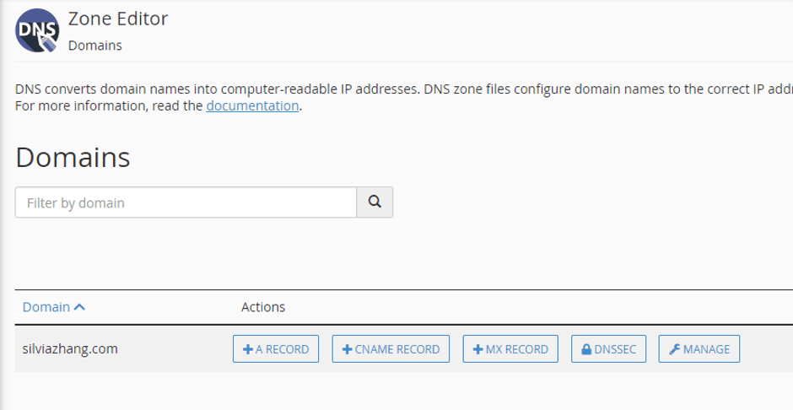
Task: Add a CNAME RECORD for silviazhang.com
Action: click(391, 348)
